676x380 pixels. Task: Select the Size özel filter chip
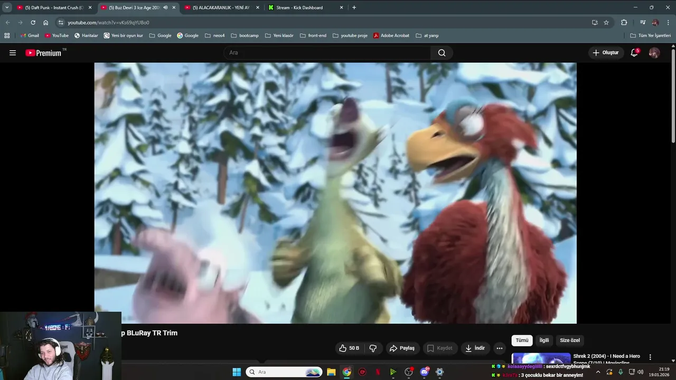[x=570, y=340]
